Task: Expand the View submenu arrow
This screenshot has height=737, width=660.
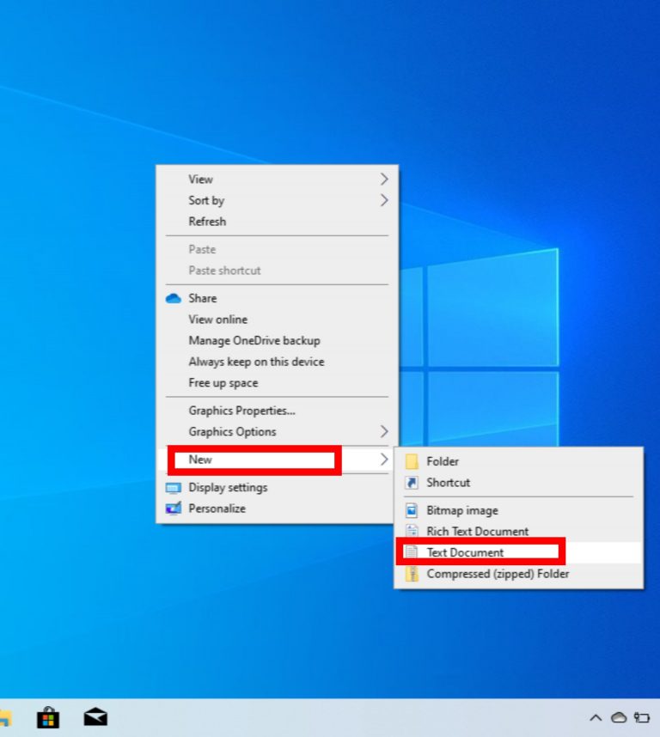Action: click(384, 179)
